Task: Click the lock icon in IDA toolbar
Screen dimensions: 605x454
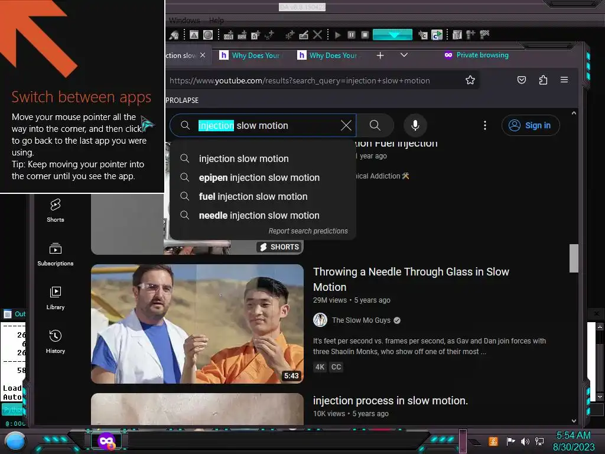Action: pos(174,35)
